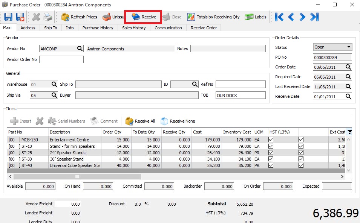Go to first record arrow
This screenshot has width=360, height=223.
point(279,17)
